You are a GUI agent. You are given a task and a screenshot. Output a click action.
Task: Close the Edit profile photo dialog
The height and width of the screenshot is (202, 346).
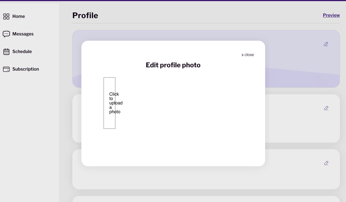tap(248, 55)
